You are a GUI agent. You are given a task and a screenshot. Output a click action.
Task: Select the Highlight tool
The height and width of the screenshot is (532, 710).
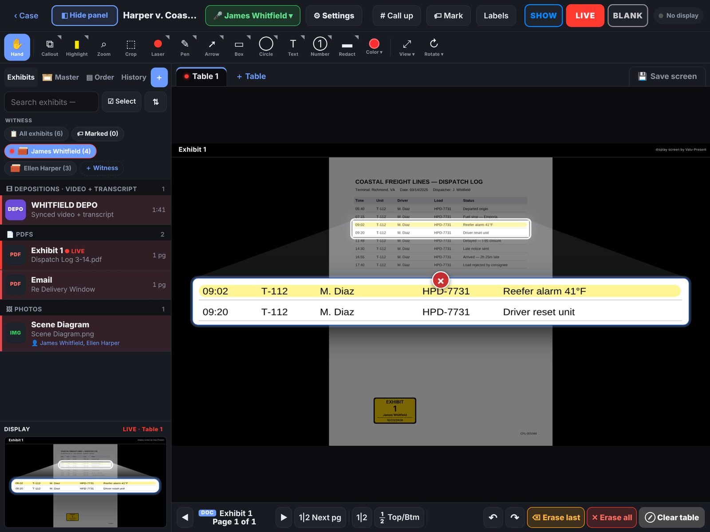(77, 47)
